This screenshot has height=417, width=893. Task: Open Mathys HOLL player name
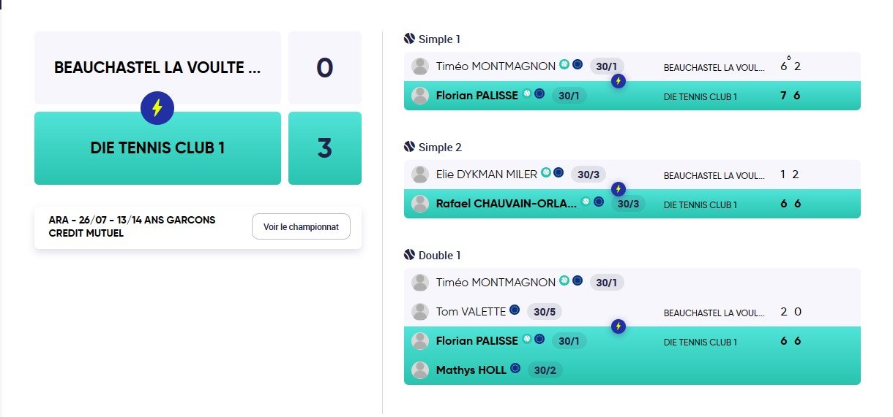point(471,370)
